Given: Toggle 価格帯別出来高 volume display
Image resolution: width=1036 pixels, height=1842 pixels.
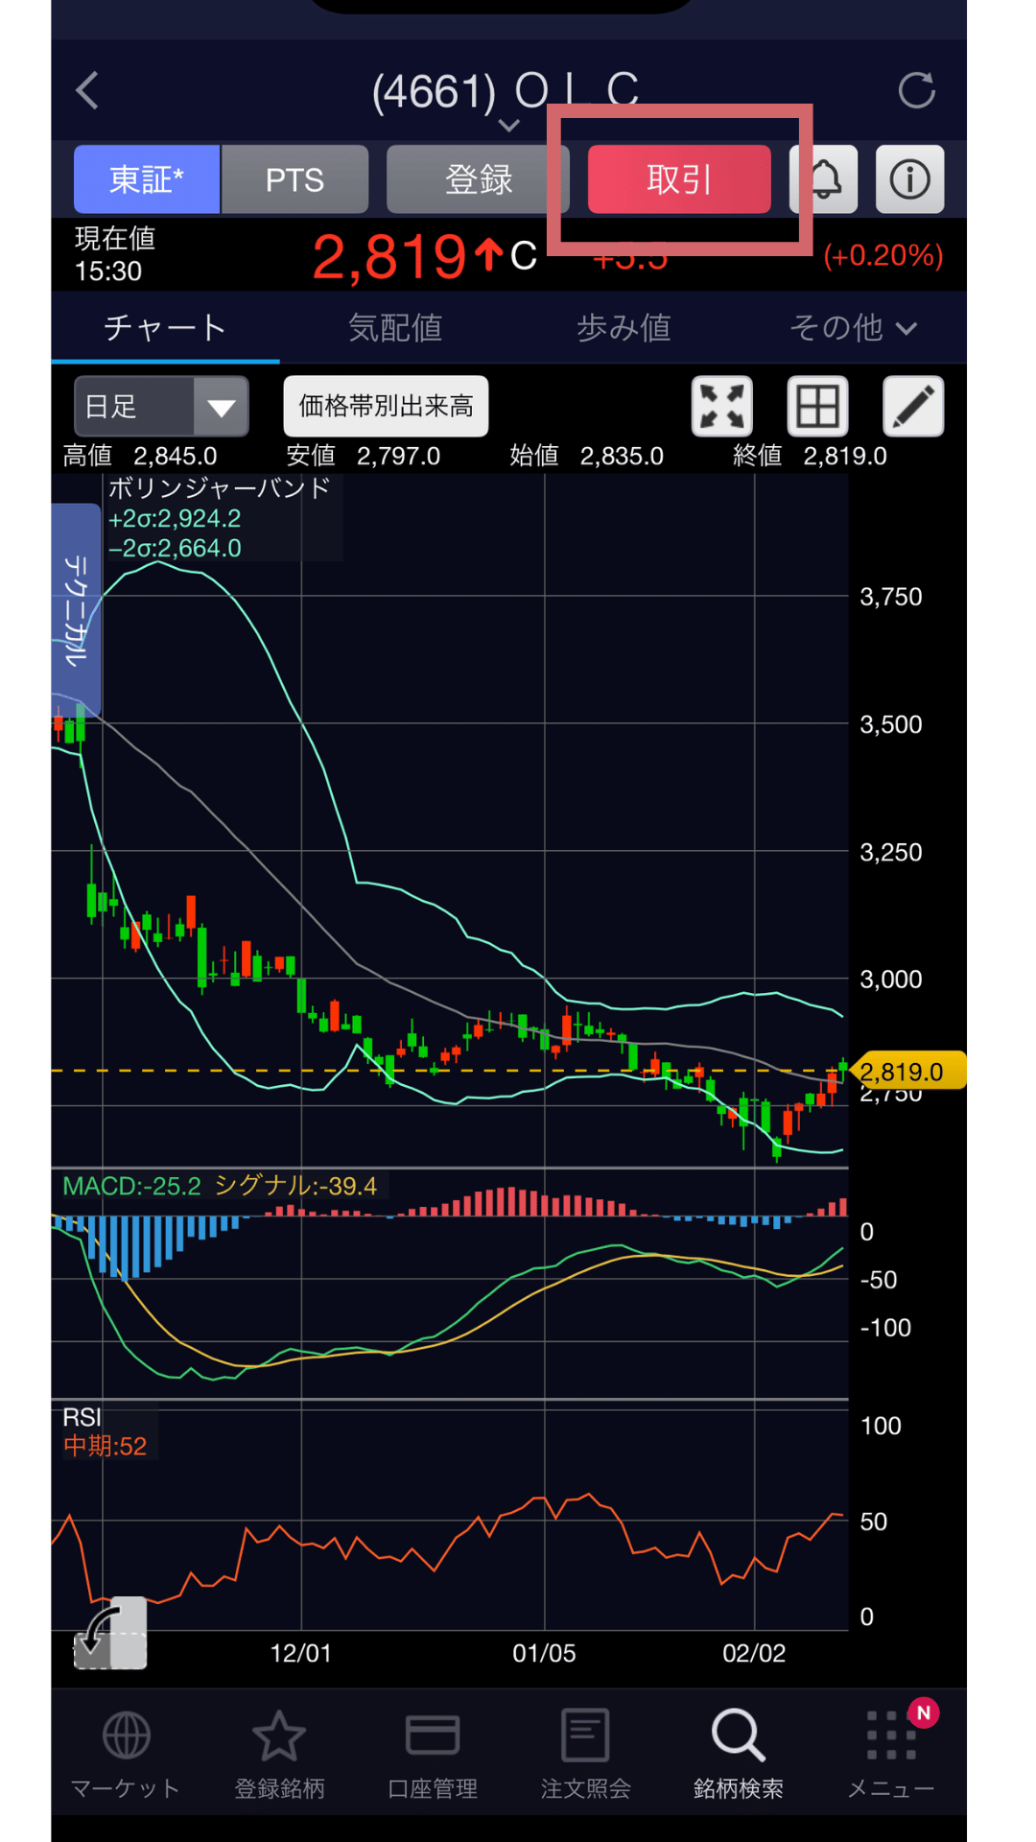Looking at the screenshot, I should [386, 407].
